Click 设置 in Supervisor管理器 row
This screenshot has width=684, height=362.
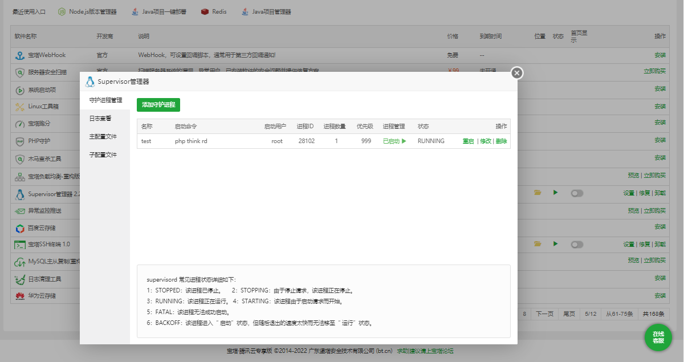click(629, 193)
